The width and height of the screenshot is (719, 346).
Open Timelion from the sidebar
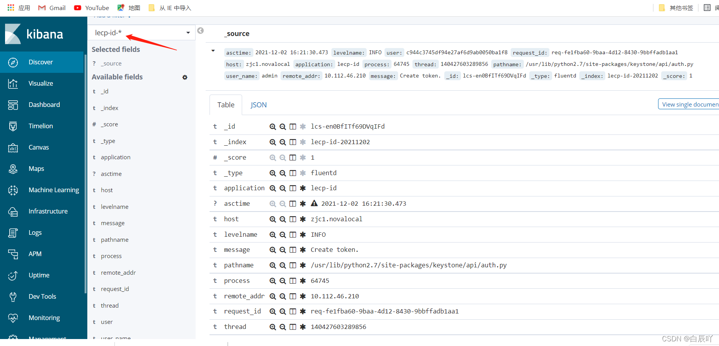click(x=42, y=126)
